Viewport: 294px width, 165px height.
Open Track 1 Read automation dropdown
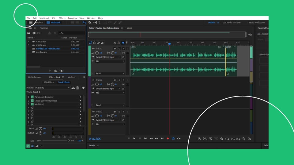click(x=110, y=74)
